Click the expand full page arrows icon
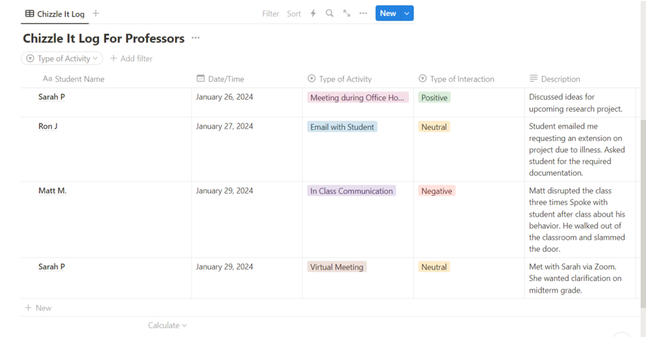The width and height of the screenshot is (646, 337). pos(346,14)
